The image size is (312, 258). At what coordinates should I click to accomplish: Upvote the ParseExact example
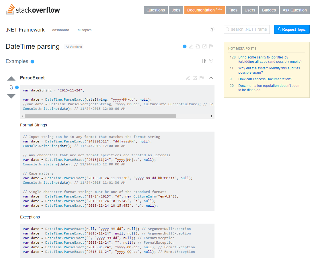pos(11,78)
